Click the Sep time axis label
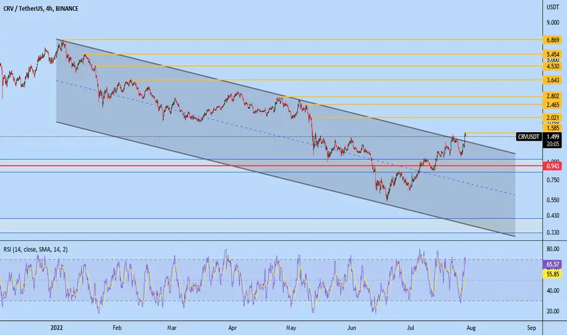 (531, 328)
